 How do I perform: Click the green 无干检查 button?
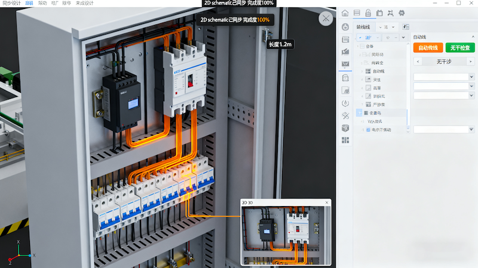point(459,48)
